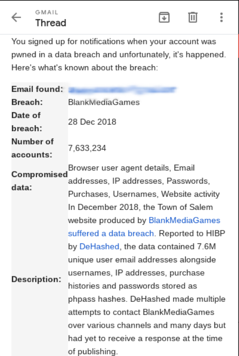Click the blurred email address link

pyautogui.click(x=123, y=89)
